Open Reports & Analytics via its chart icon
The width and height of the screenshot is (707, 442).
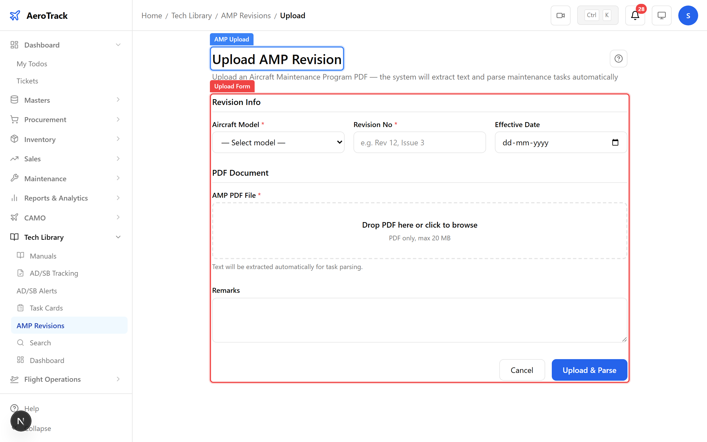14,198
